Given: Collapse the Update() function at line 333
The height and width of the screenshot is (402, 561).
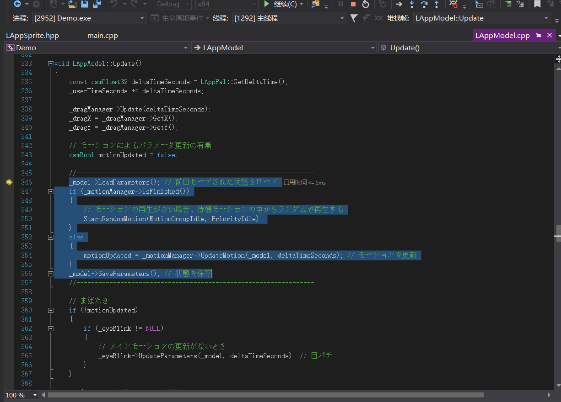Looking at the screenshot, I should click(x=51, y=63).
